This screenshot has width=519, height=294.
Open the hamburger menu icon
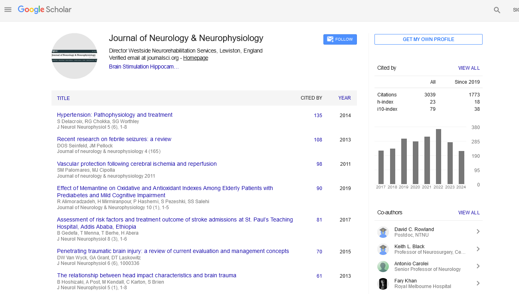pos(8,10)
